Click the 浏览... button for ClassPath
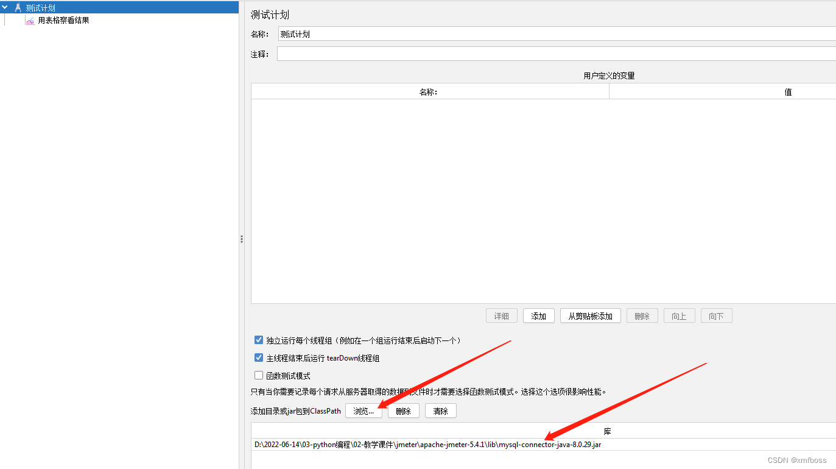Viewport: 836px width, 469px height. (x=364, y=411)
